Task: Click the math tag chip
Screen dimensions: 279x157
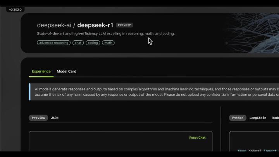Action: [x=108, y=43]
